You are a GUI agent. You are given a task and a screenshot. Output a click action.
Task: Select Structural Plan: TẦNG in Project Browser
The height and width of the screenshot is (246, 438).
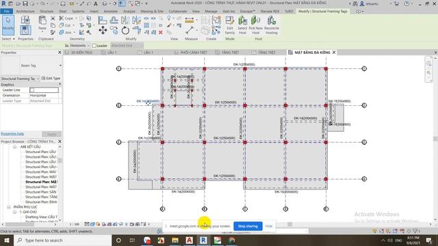(x=41, y=197)
